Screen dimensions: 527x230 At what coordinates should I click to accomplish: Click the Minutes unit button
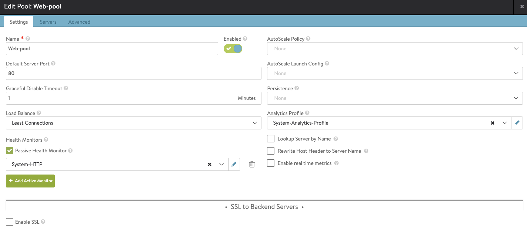click(x=247, y=98)
